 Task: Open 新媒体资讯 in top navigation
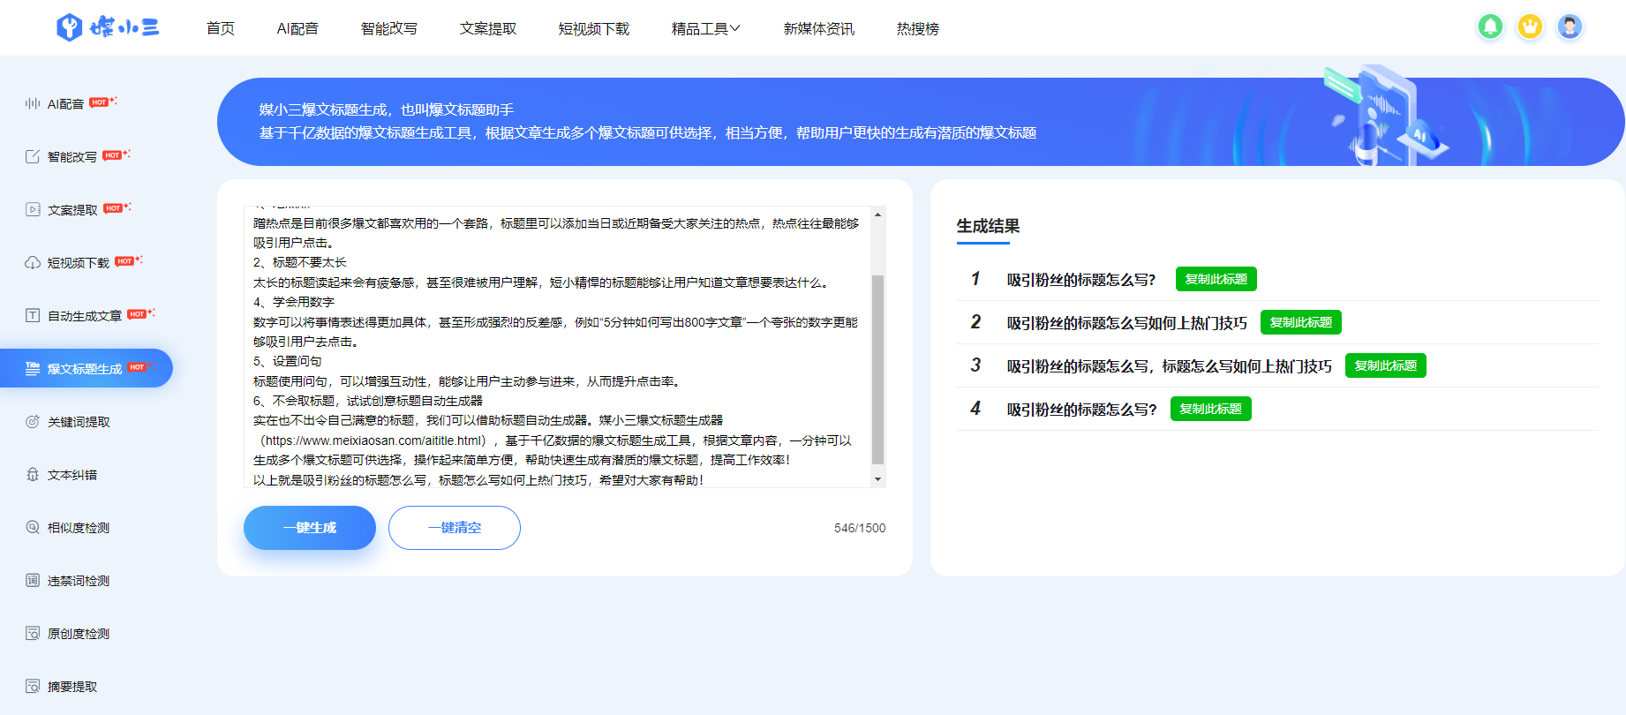pyautogui.click(x=819, y=28)
